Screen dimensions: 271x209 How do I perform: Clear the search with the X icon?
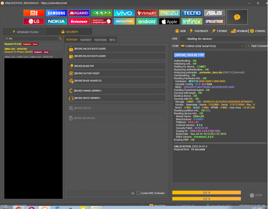point(7,39)
